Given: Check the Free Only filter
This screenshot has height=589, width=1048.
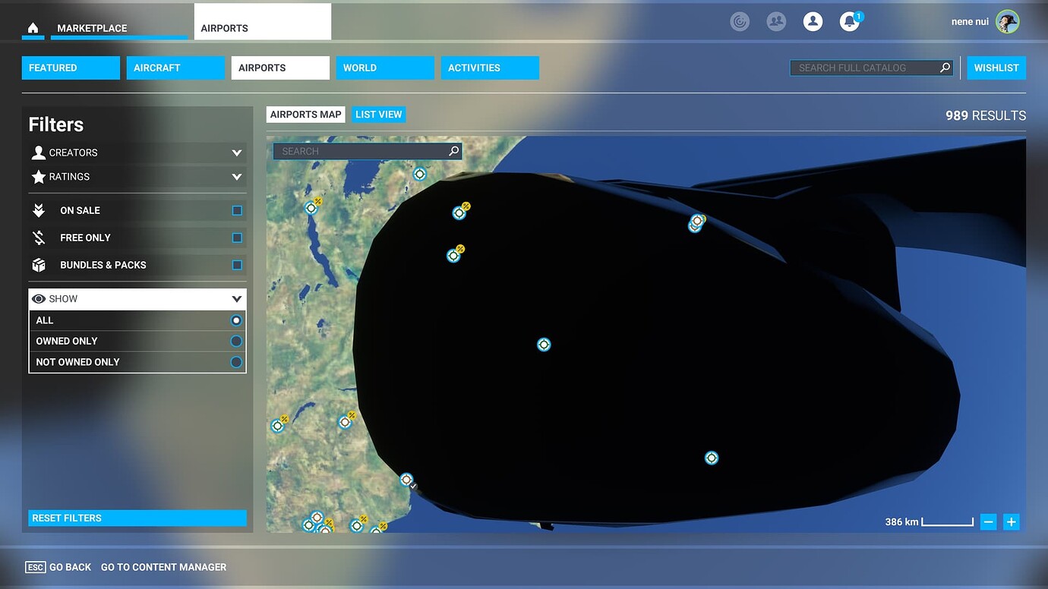Looking at the screenshot, I should click(x=238, y=238).
